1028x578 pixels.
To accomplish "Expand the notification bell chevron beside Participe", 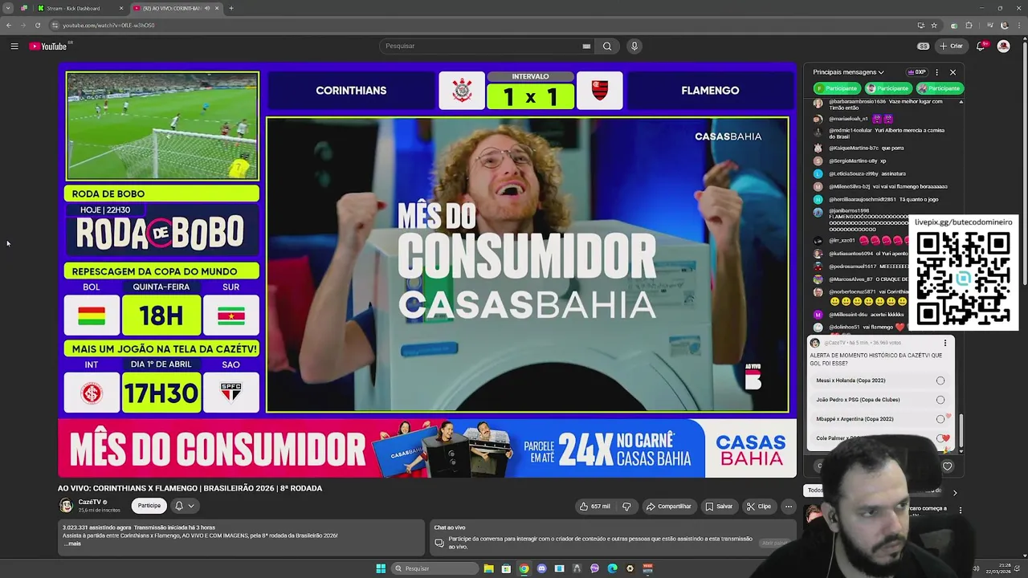I will click(x=191, y=506).
